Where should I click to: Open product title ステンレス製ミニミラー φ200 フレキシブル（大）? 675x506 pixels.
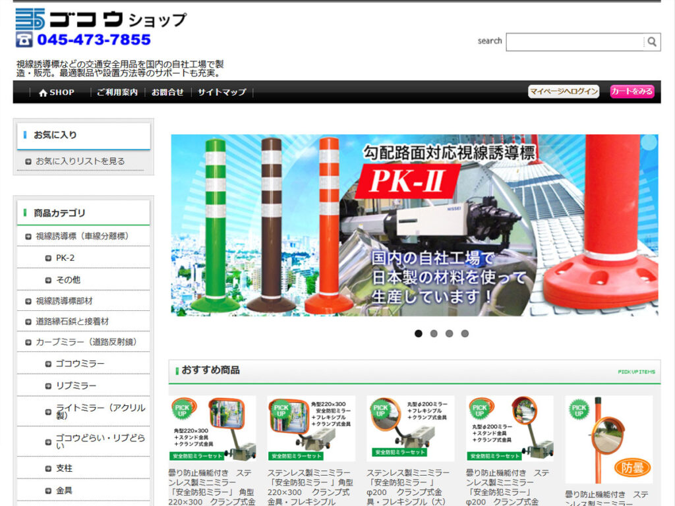point(407,487)
